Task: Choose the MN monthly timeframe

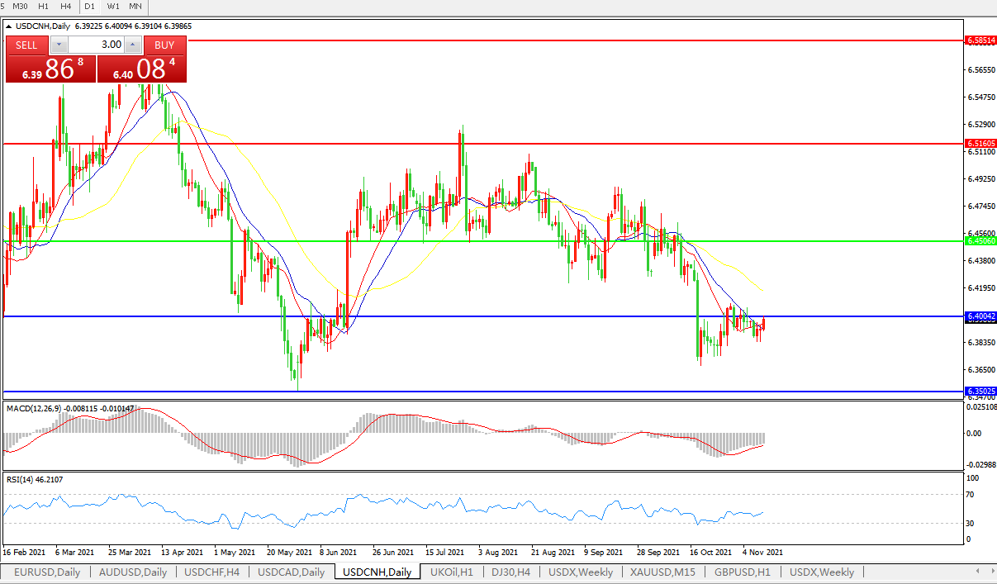Action: pyautogui.click(x=135, y=6)
